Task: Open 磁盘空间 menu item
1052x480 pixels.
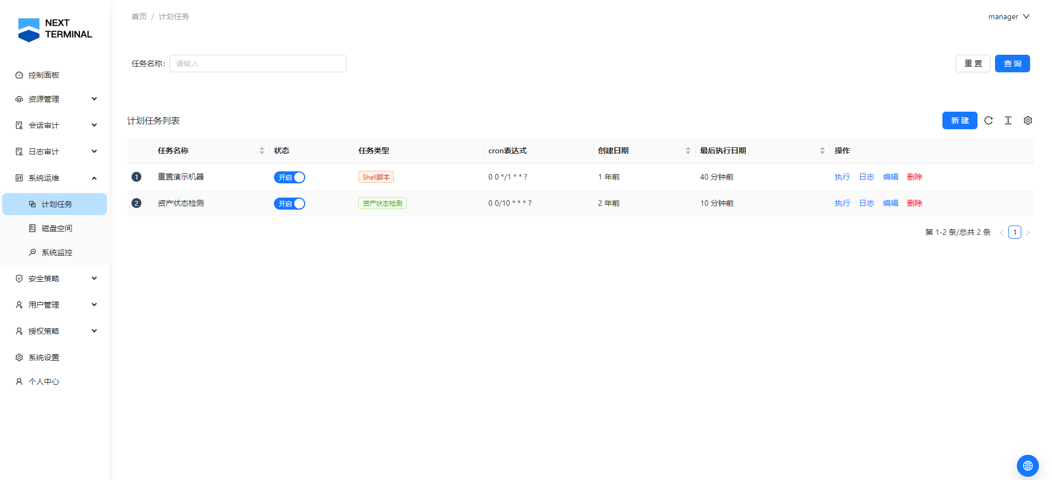Action: pos(55,228)
